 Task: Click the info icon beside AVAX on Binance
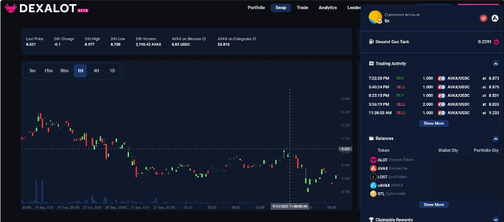click(204, 39)
